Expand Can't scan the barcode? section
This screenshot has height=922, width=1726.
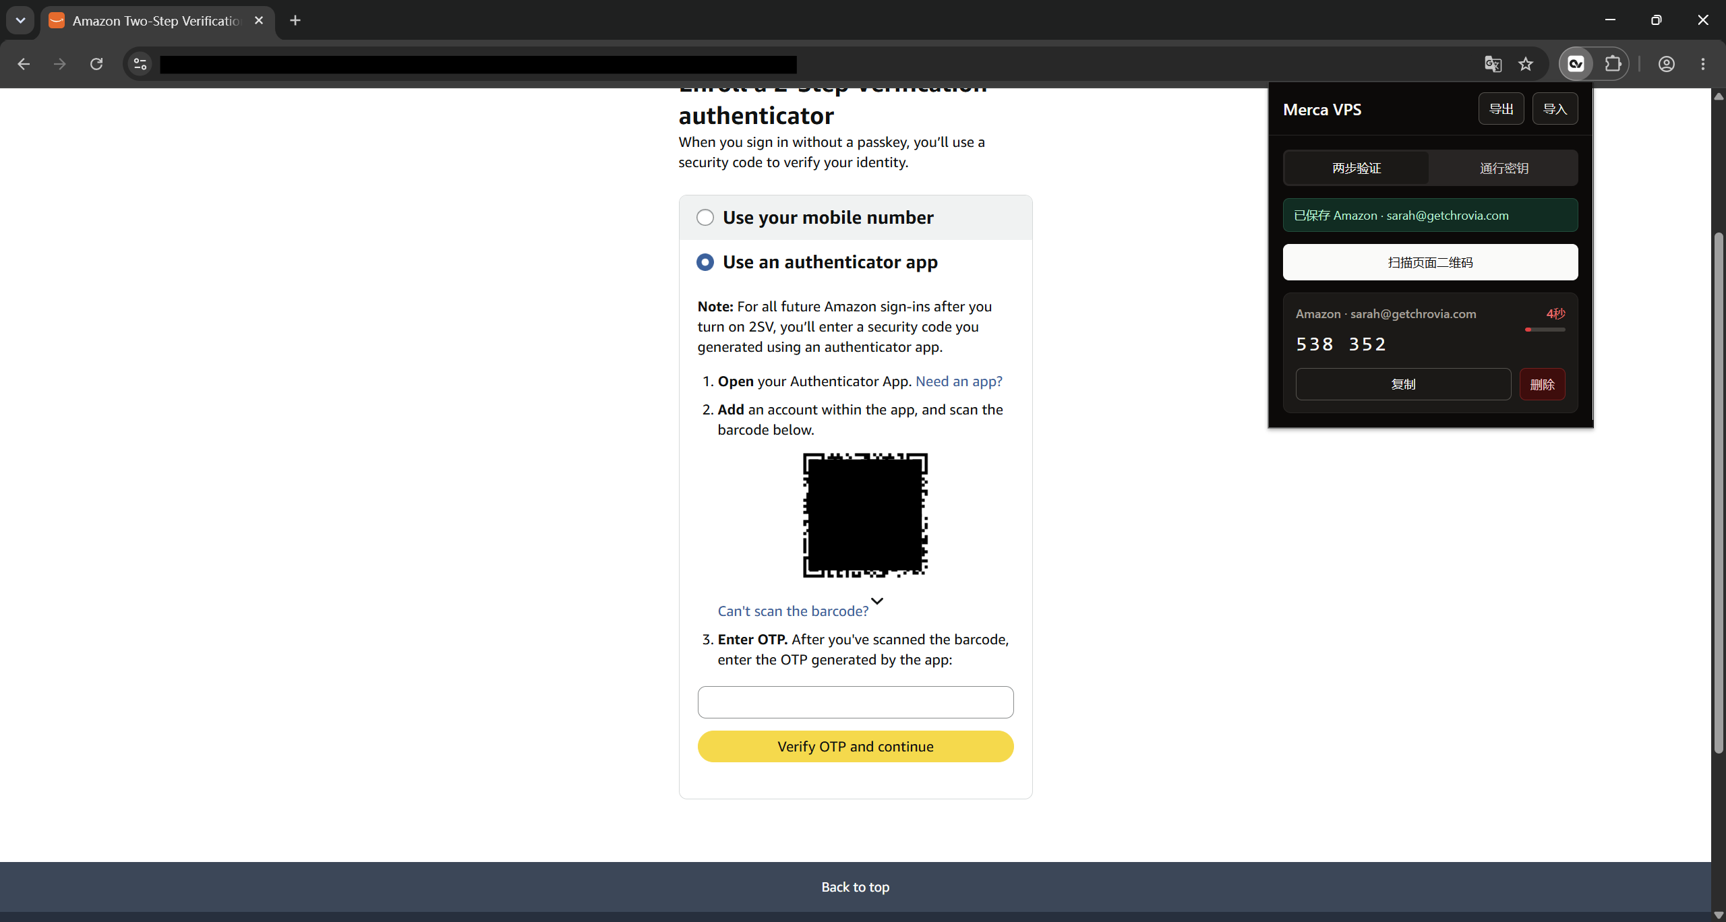(793, 611)
